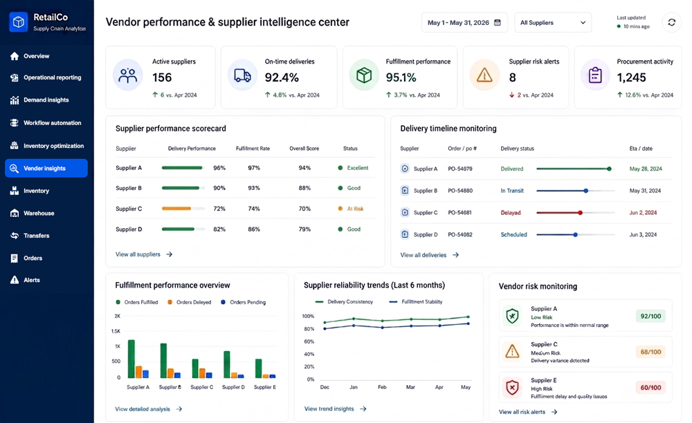Click the Last updated 10 mins ago status

(633, 22)
